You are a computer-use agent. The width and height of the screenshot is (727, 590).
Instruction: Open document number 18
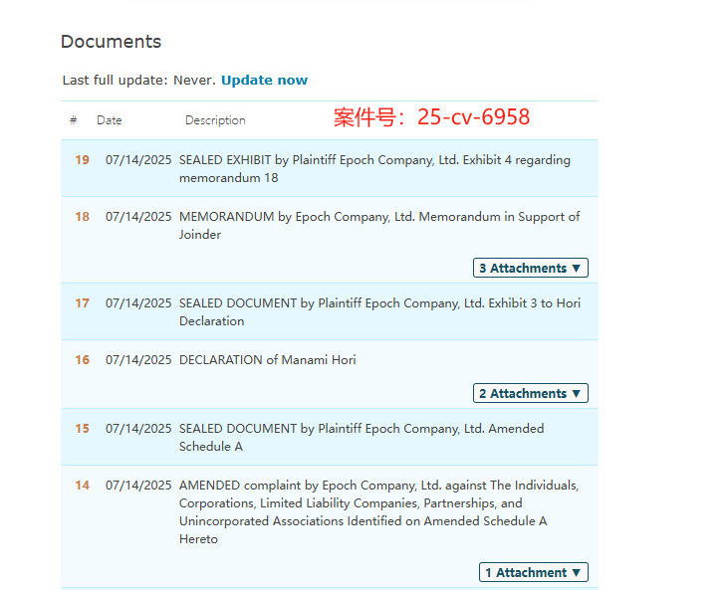coord(82,217)
